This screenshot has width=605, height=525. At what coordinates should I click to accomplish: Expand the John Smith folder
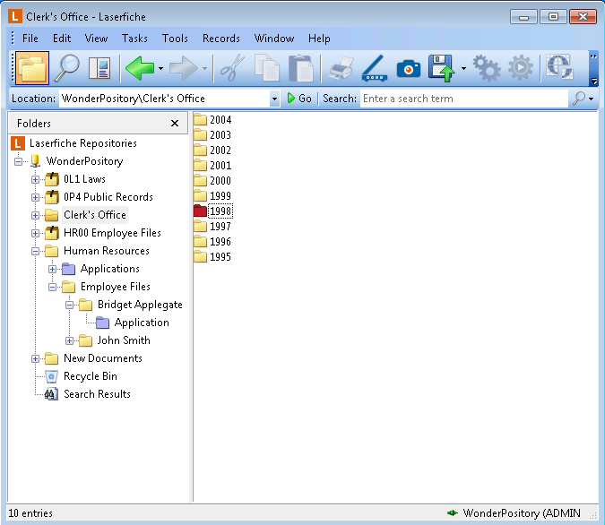click(69, 341)
